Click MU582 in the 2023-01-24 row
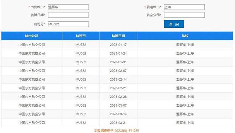 point(81,53)
